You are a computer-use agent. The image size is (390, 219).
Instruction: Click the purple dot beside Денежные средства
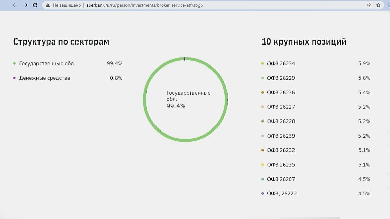(x=14, y=78)
